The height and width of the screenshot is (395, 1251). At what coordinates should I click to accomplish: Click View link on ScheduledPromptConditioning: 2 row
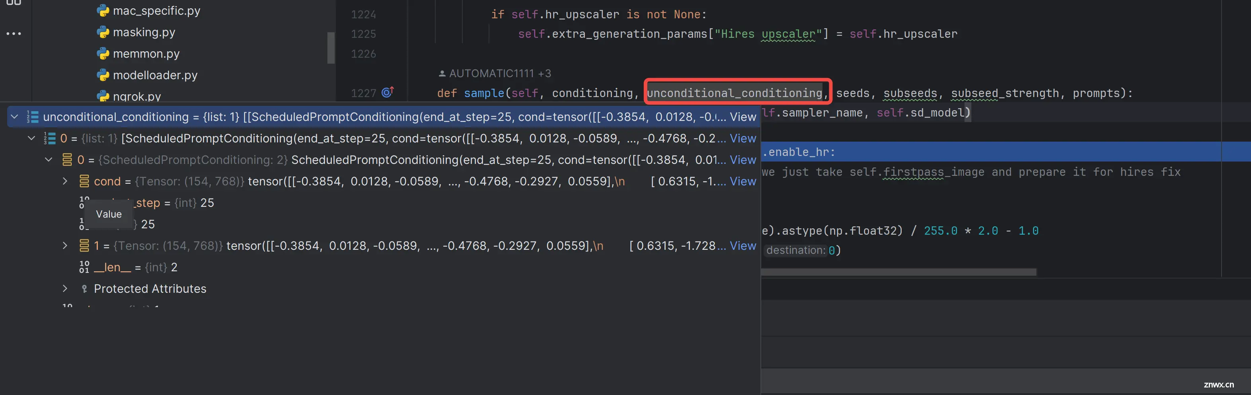click(742, 160)
